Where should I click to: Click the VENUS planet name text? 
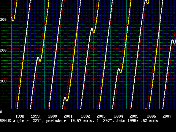point(6,121)
